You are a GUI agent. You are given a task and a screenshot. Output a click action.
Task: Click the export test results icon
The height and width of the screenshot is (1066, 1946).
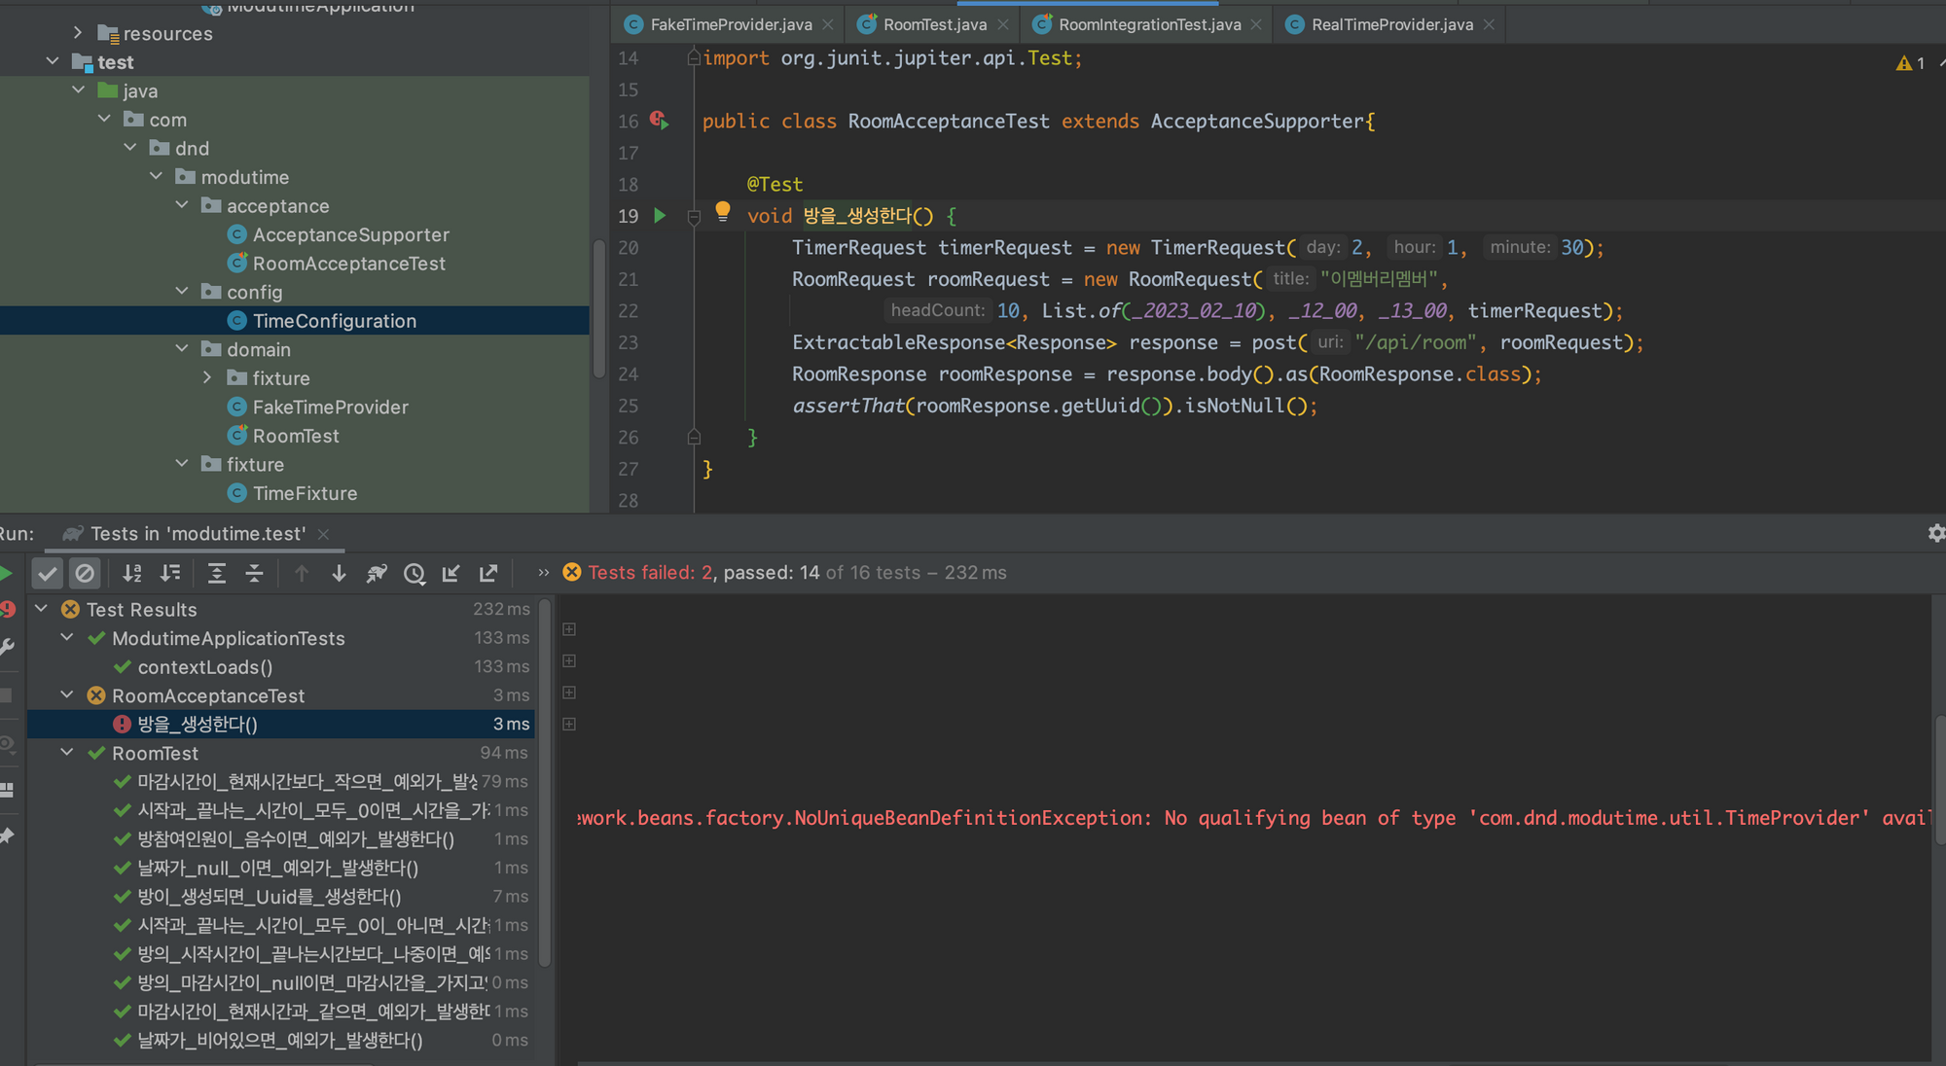point(488,574)
